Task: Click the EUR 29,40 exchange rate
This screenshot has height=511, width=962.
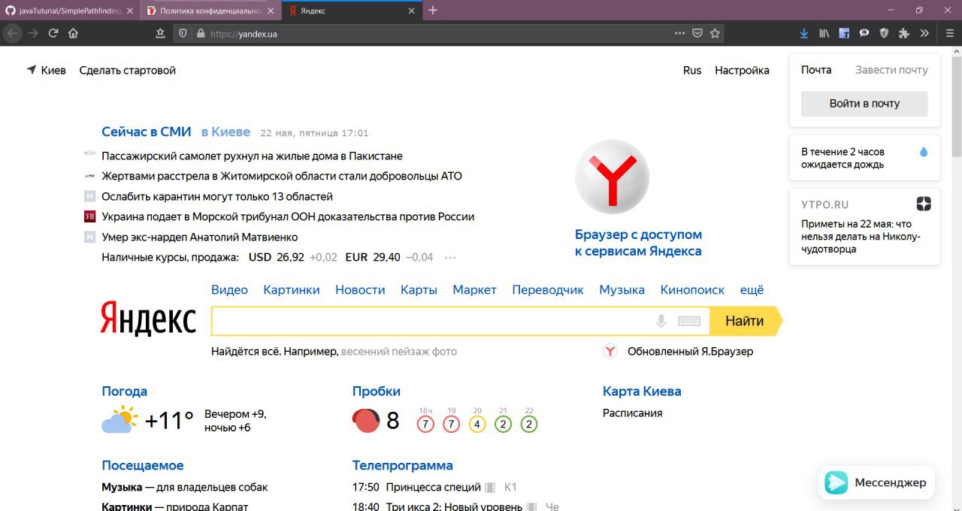Action: tap(373, 257)
